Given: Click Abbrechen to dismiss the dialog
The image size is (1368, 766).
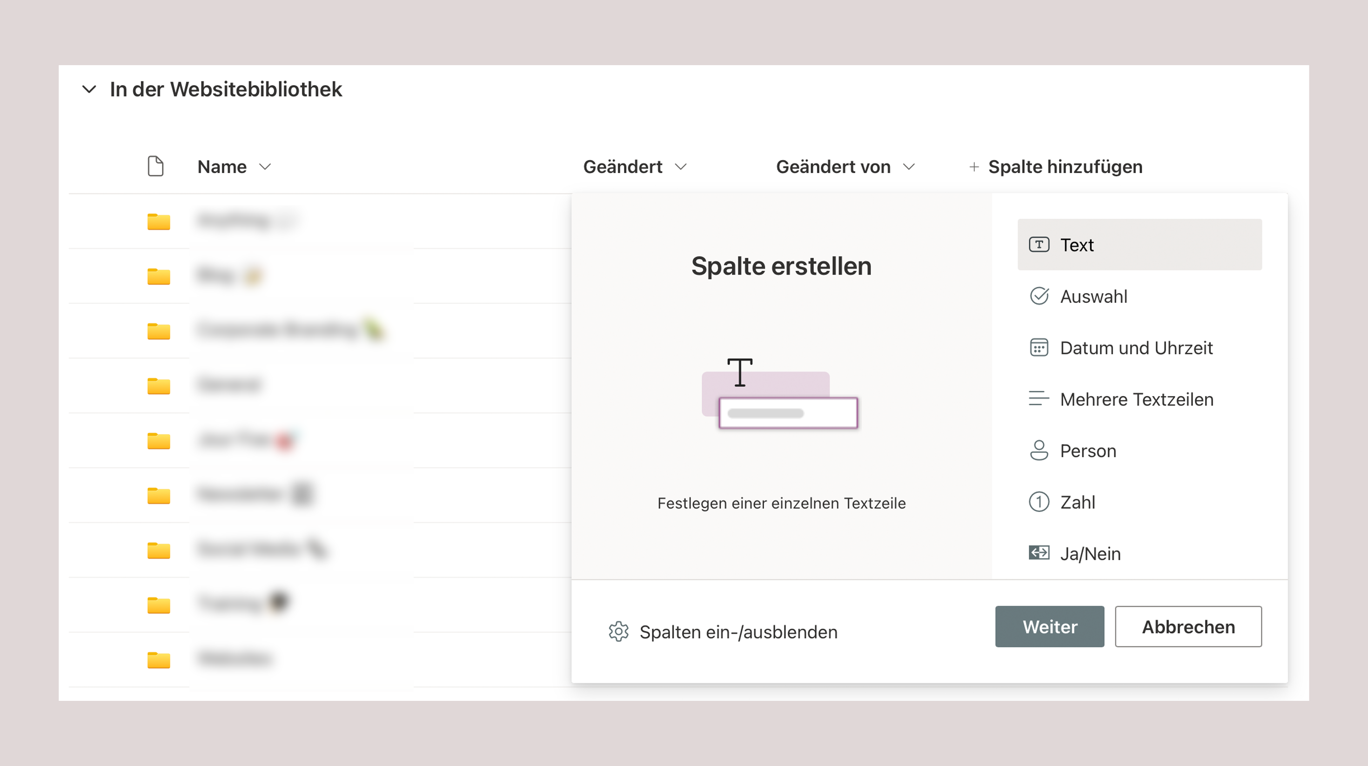Looking at the screenshot, I should [1187, 626].
